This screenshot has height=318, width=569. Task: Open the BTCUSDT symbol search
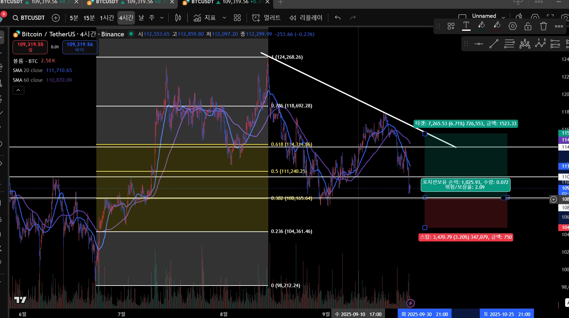[29, 18]
